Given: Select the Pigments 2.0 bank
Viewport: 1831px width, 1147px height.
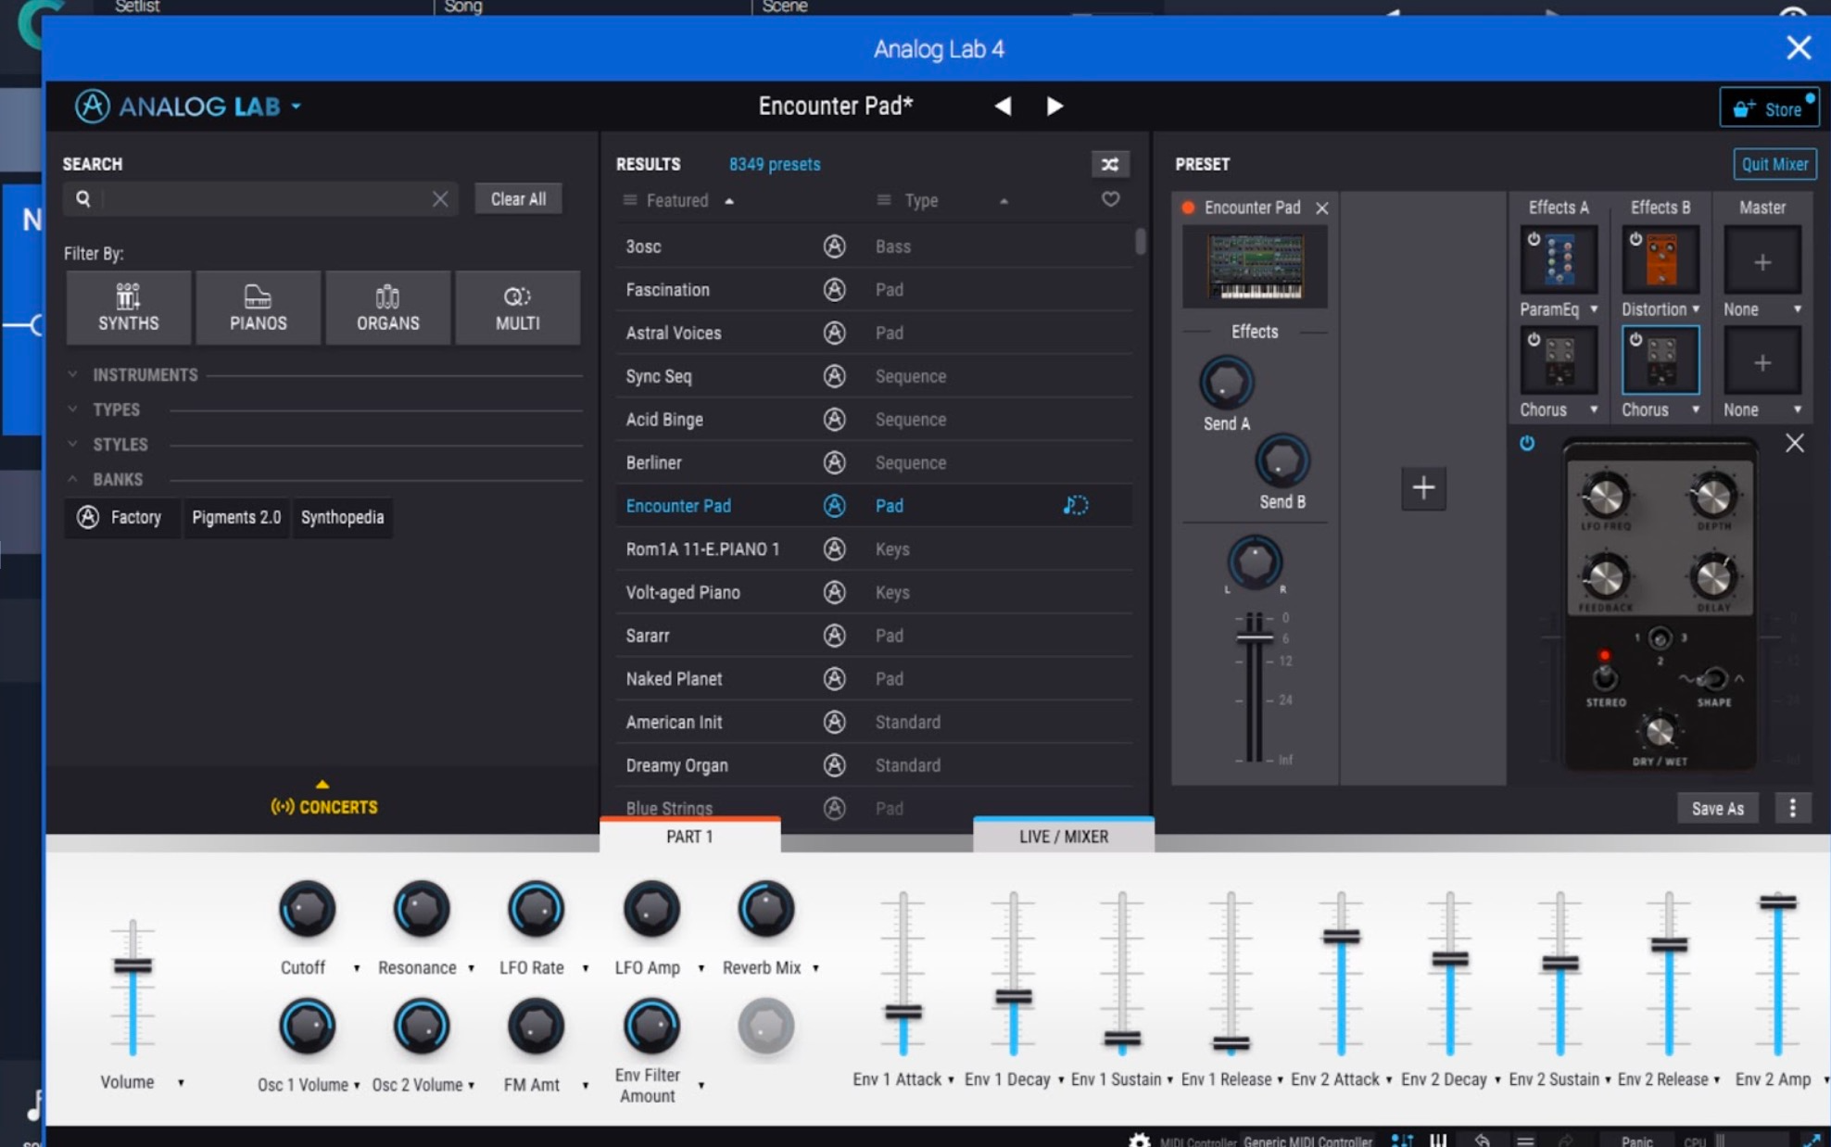Looking at the screenshot, I should coord(236,517).
